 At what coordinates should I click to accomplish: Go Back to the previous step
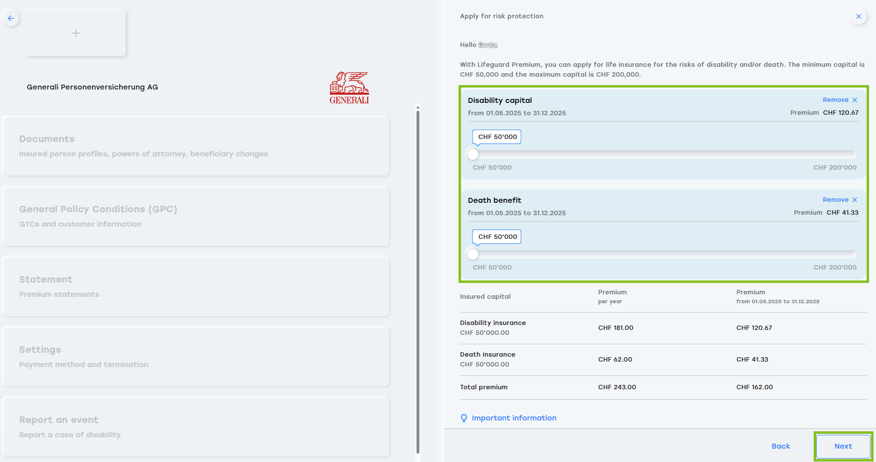pos(781,446)
